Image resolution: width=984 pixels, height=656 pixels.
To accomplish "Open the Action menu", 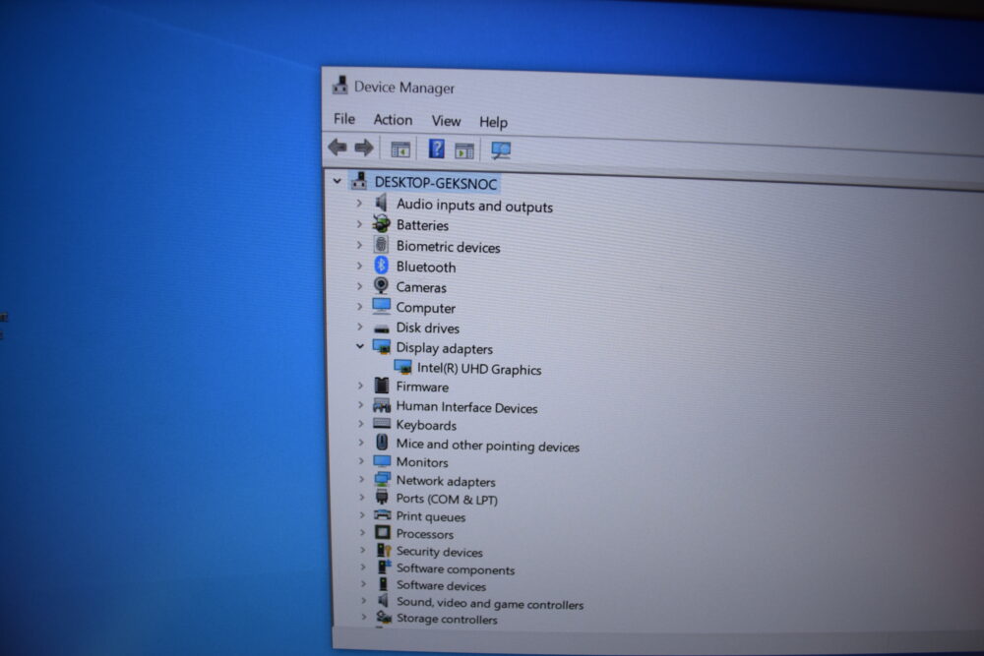I will [x=393, y=120].
